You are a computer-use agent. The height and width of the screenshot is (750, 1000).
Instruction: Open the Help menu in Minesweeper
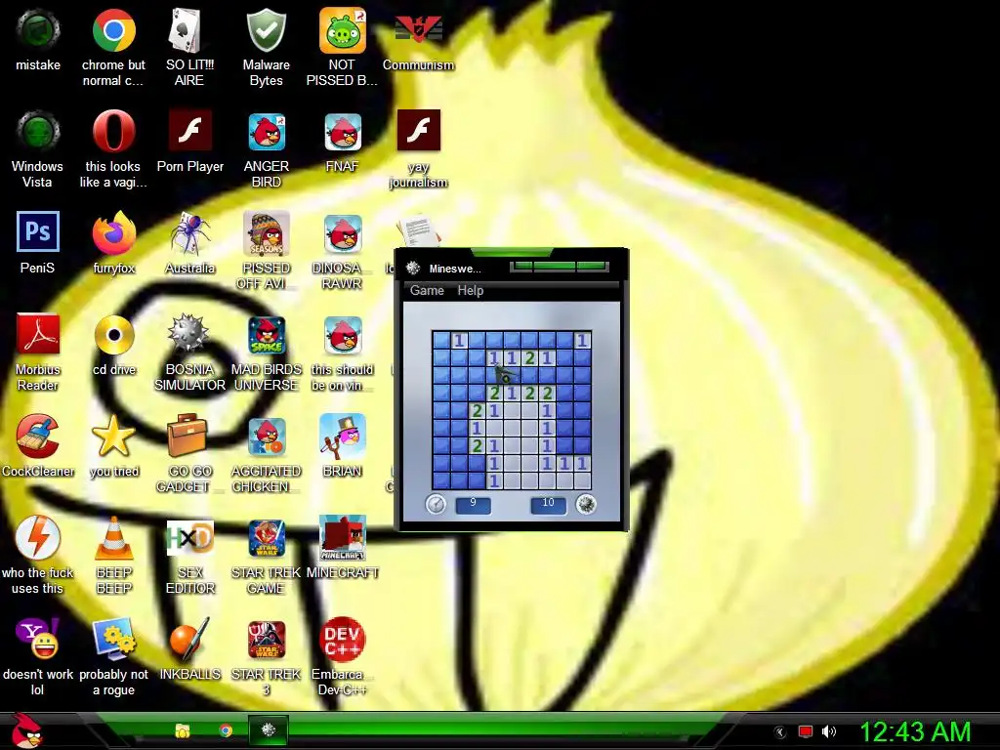point(470,290)
